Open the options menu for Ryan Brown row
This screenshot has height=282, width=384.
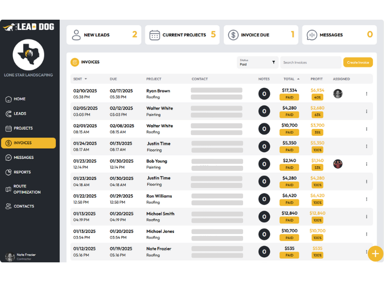coord(366,94)
